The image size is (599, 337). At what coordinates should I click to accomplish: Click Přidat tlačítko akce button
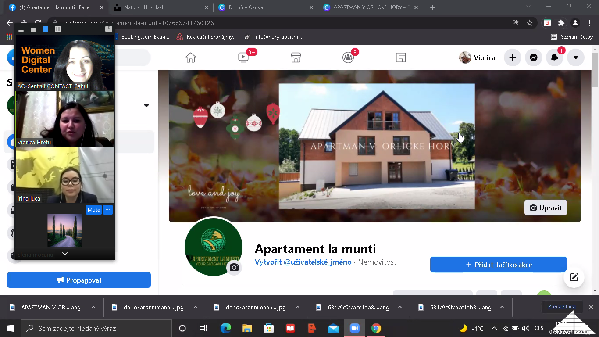click(498, 265)
